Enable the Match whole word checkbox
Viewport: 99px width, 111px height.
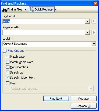[x=8, y=62]
